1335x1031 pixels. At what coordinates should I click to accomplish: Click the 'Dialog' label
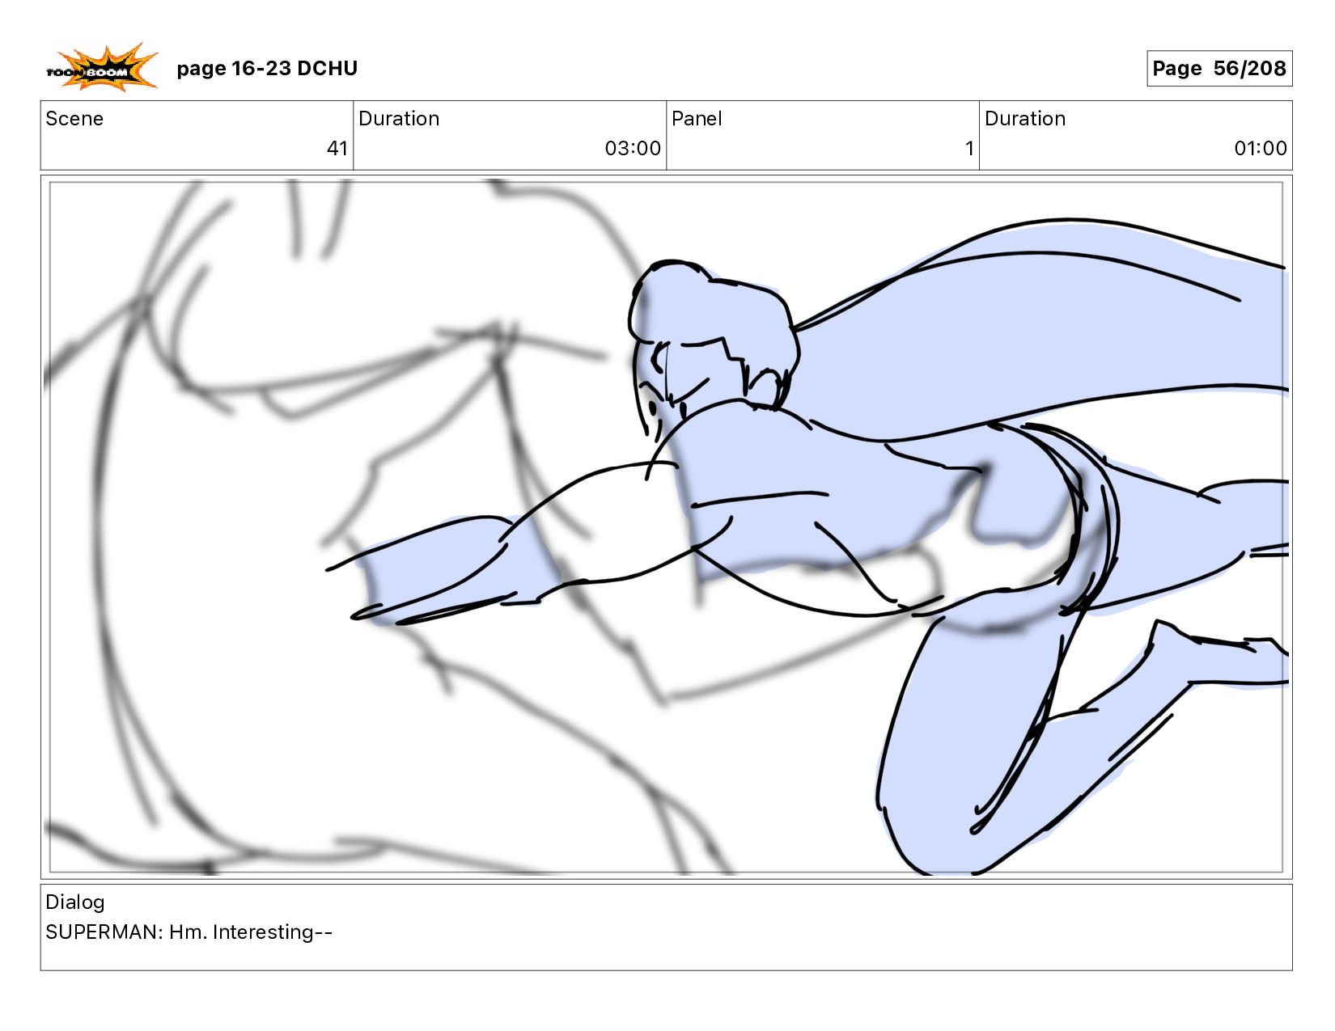coord(75,902)
